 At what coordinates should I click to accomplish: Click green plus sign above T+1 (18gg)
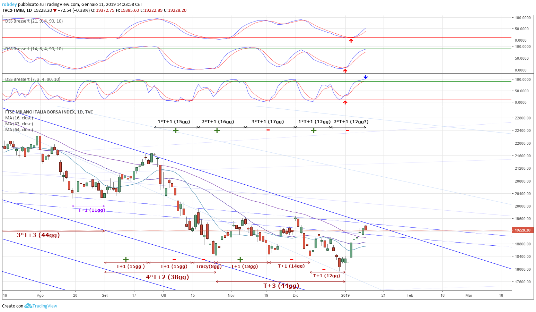point(240,260)
